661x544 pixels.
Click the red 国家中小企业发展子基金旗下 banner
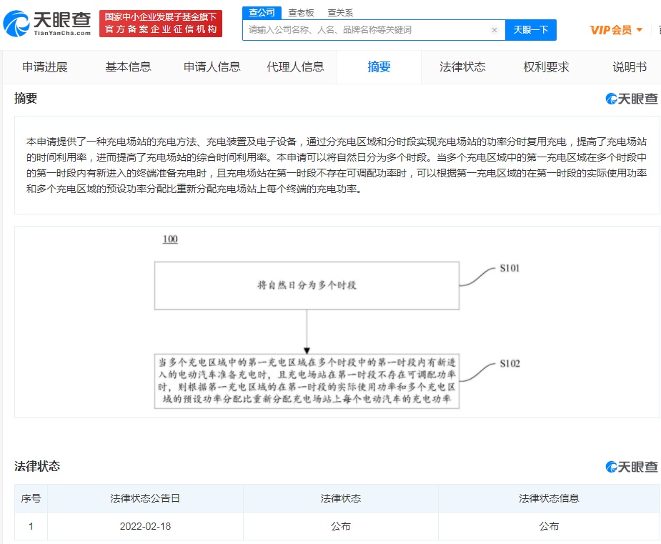[x=161, y=24]
